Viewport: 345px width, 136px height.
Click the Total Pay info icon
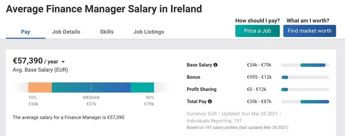pyautogui.click(x=210, y=101)
